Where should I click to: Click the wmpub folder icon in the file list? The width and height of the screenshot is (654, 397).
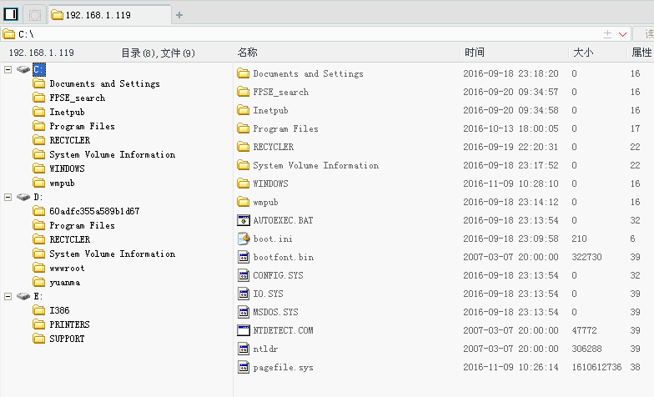coord(244,202)
